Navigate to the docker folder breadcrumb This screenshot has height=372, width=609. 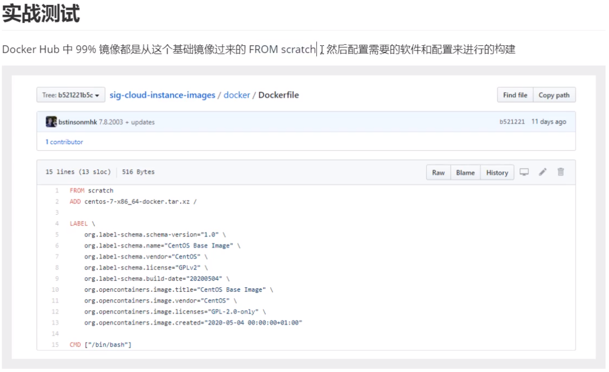[237, 95]
